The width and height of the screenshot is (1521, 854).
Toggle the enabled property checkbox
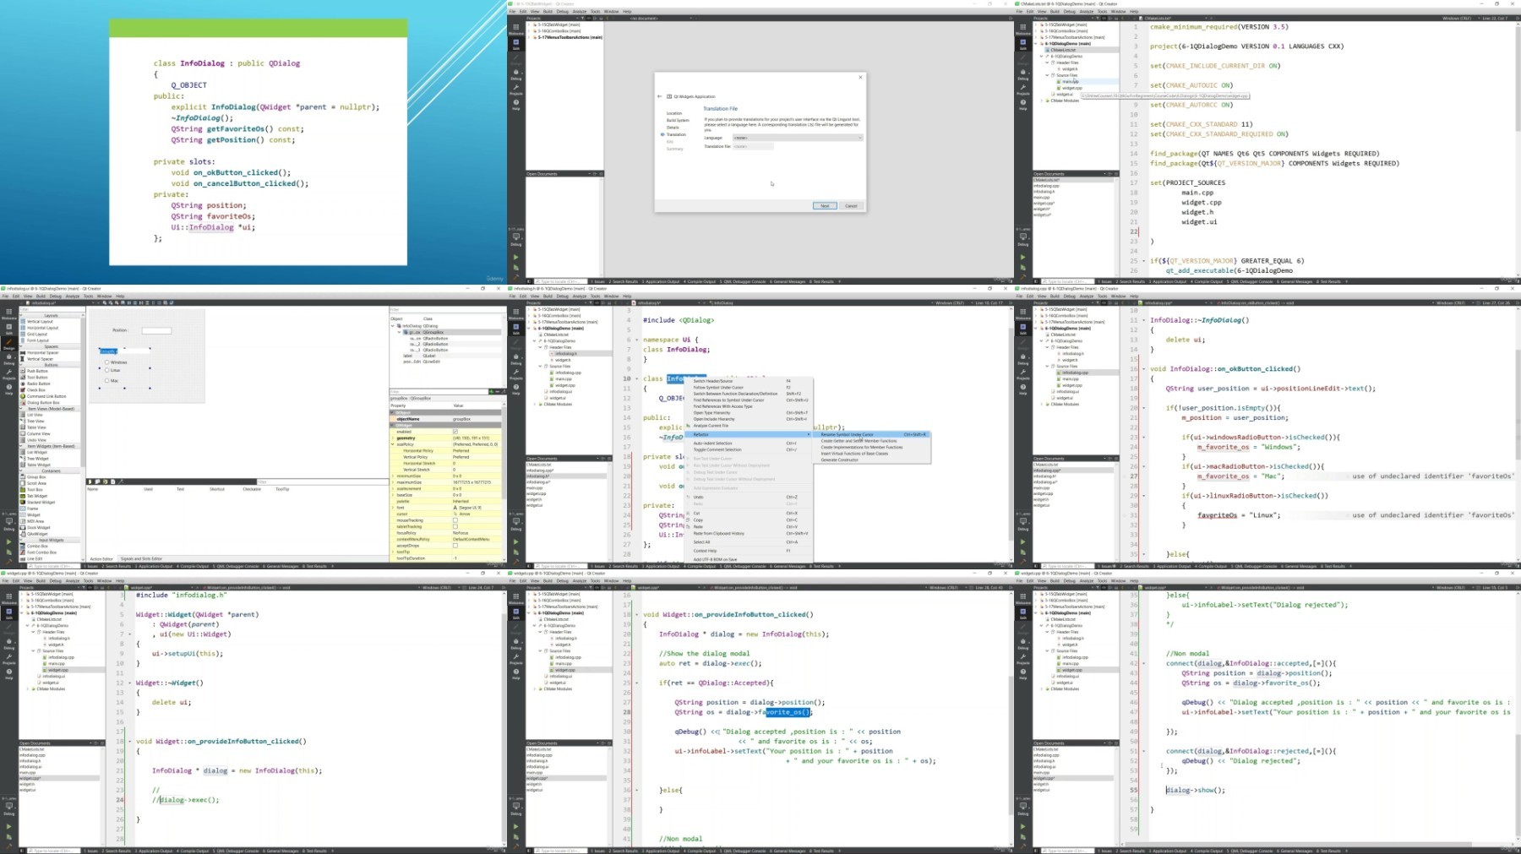coord(455,432)
